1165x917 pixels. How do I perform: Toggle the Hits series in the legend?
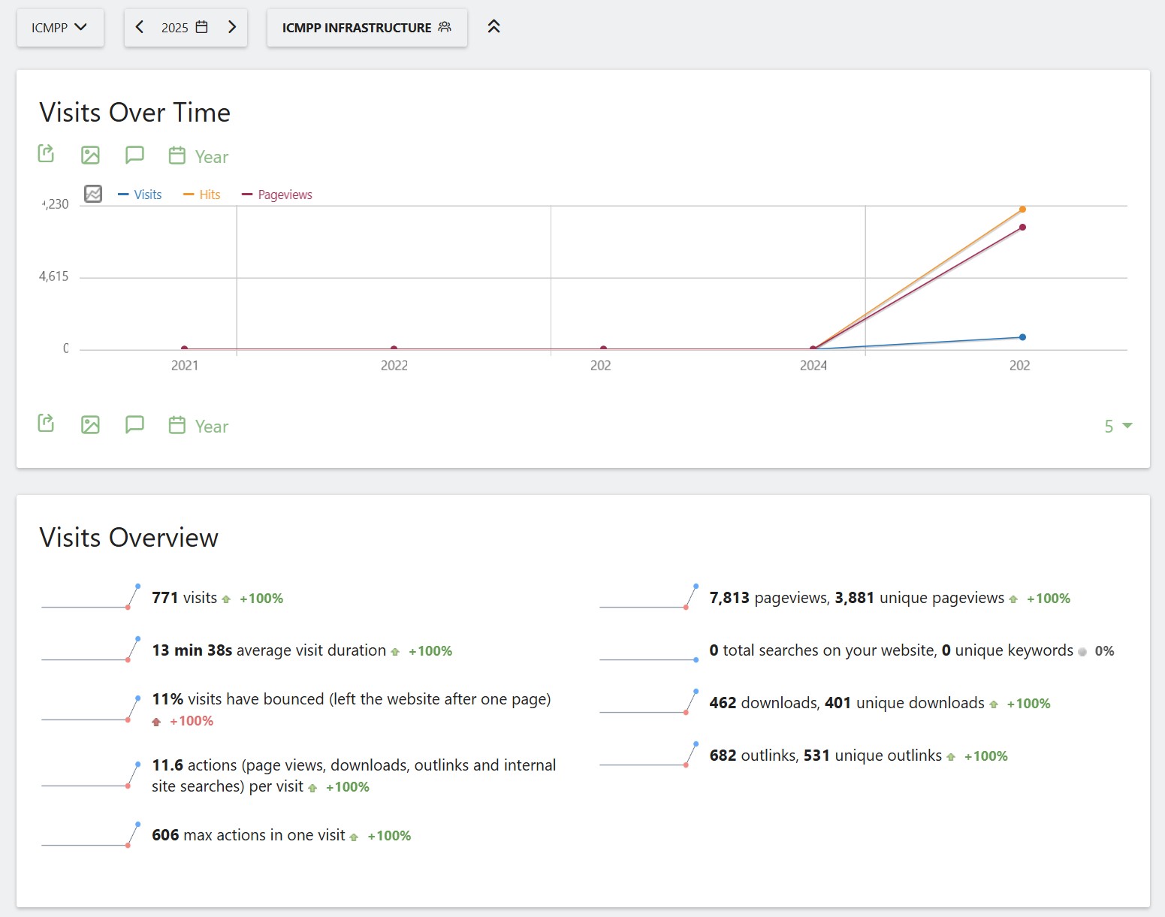202,195
